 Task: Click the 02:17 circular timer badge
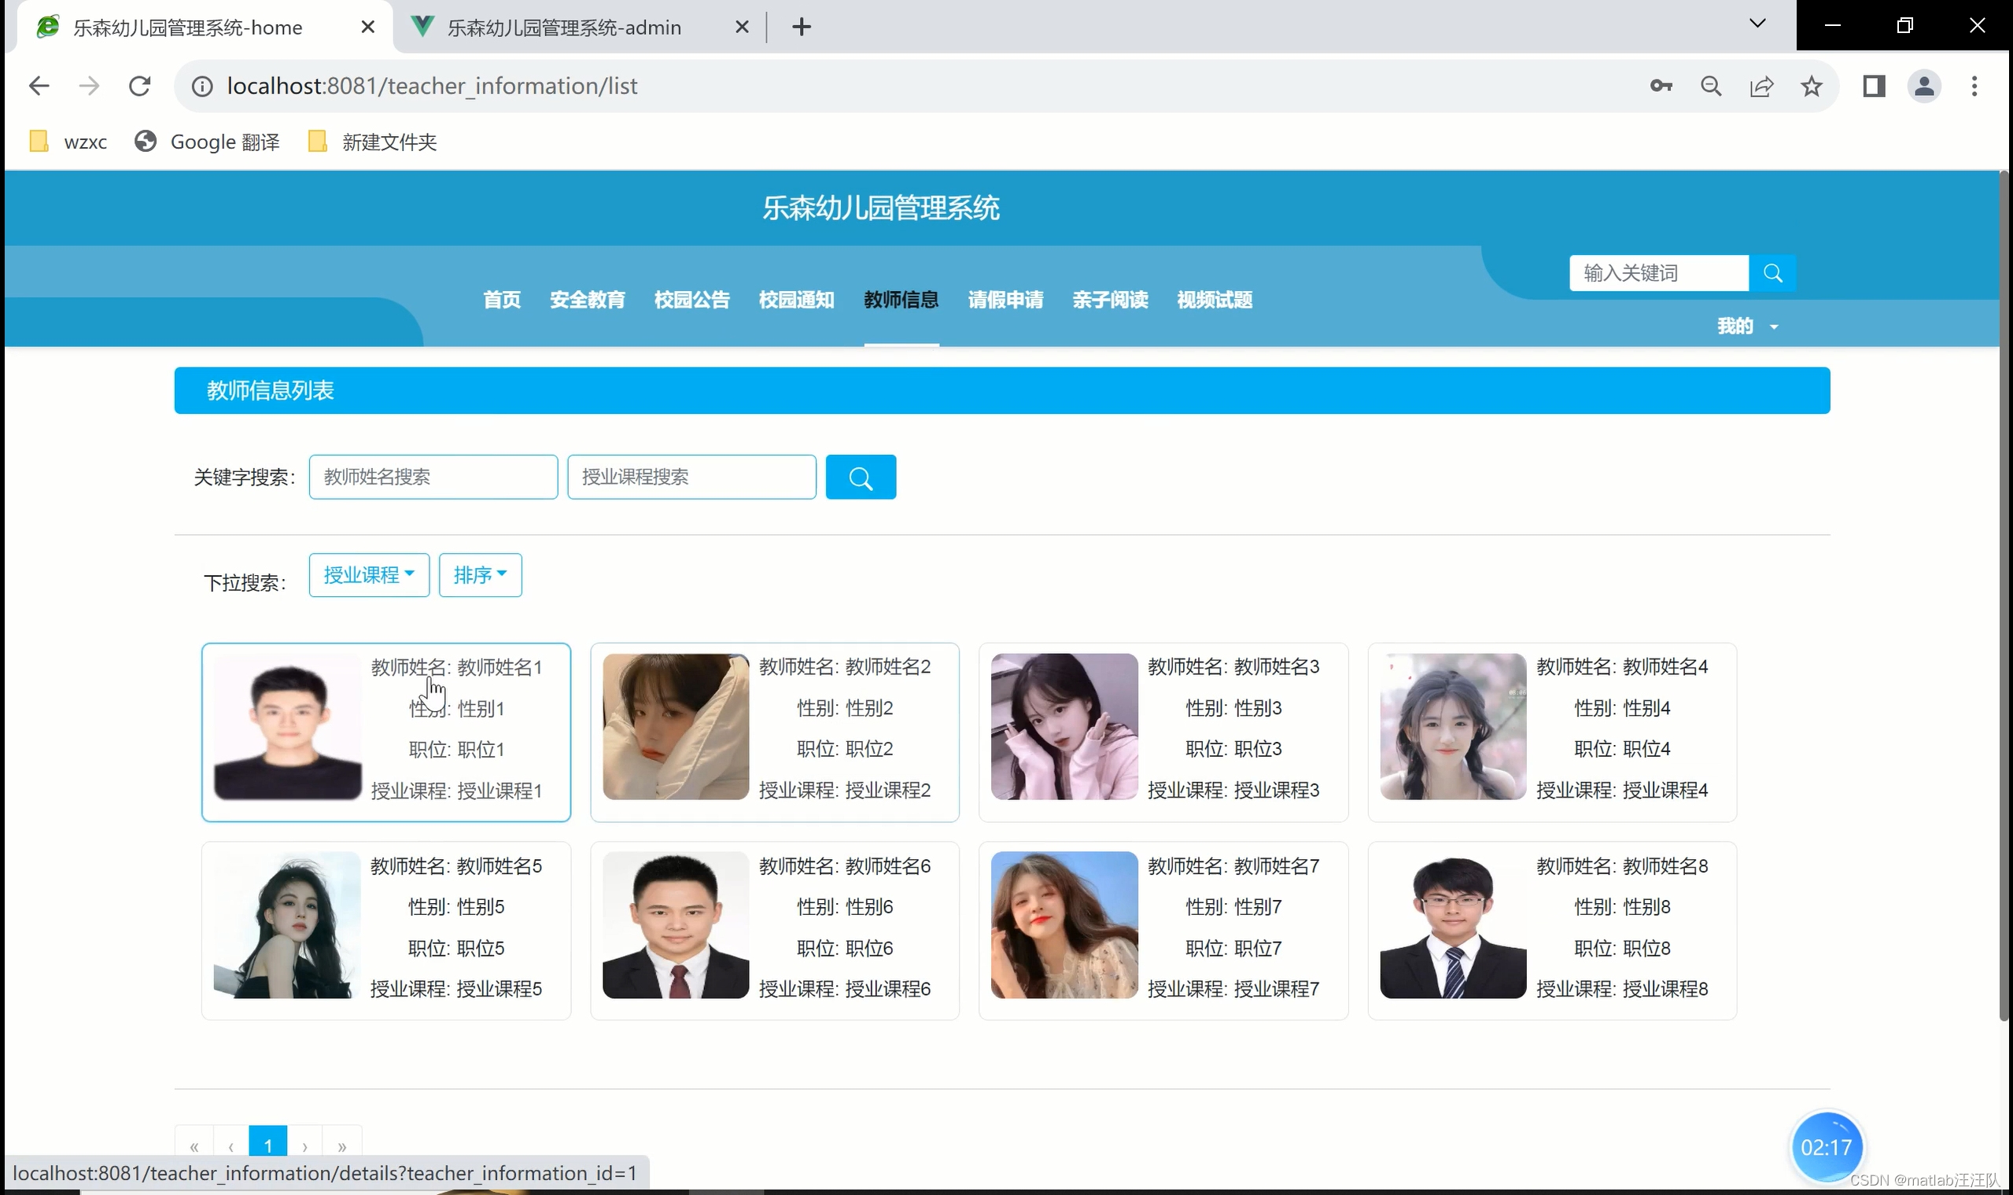tap(1826, 1148)
